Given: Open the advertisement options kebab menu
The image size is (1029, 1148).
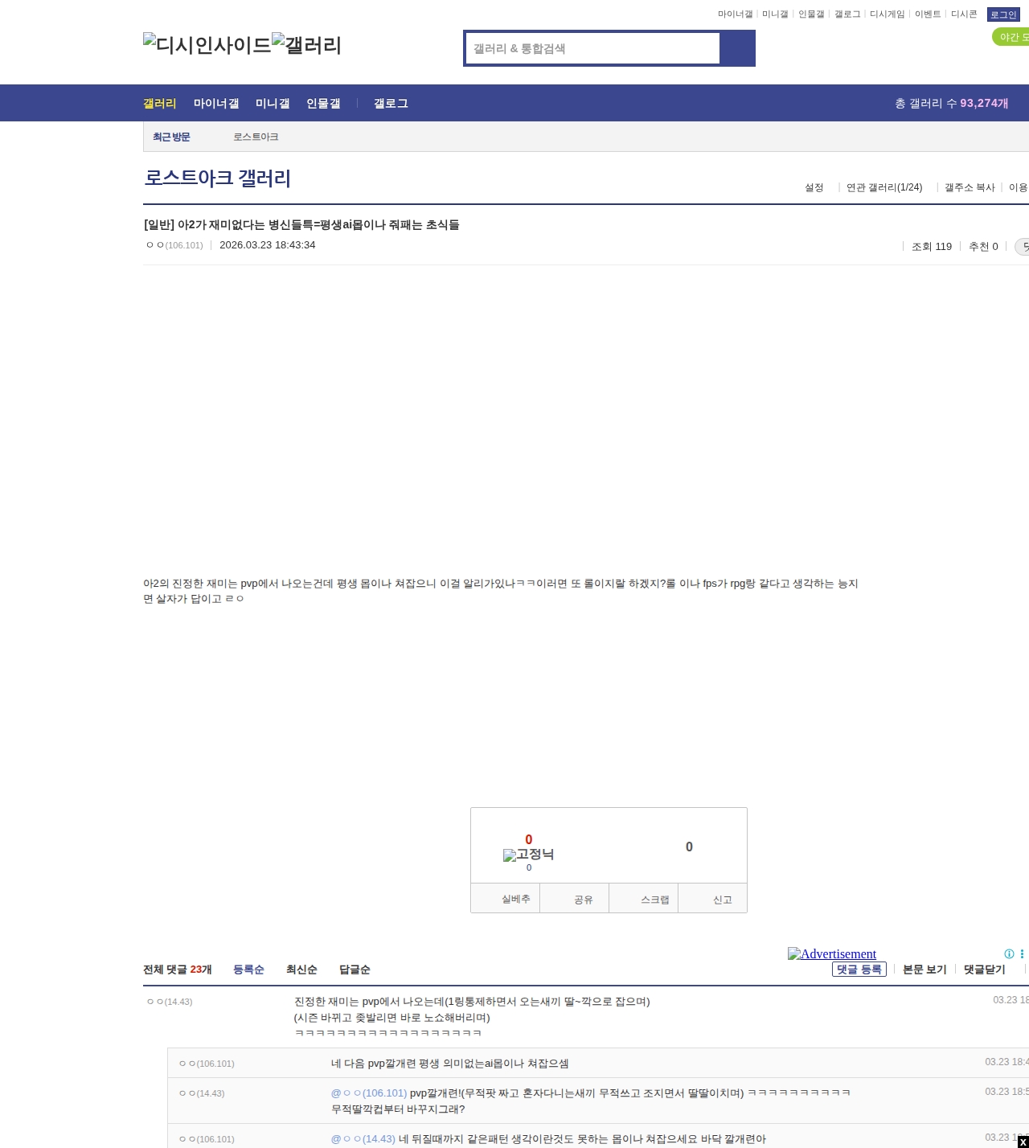Looking at the screenshot, I should [x=1020, y=953].
